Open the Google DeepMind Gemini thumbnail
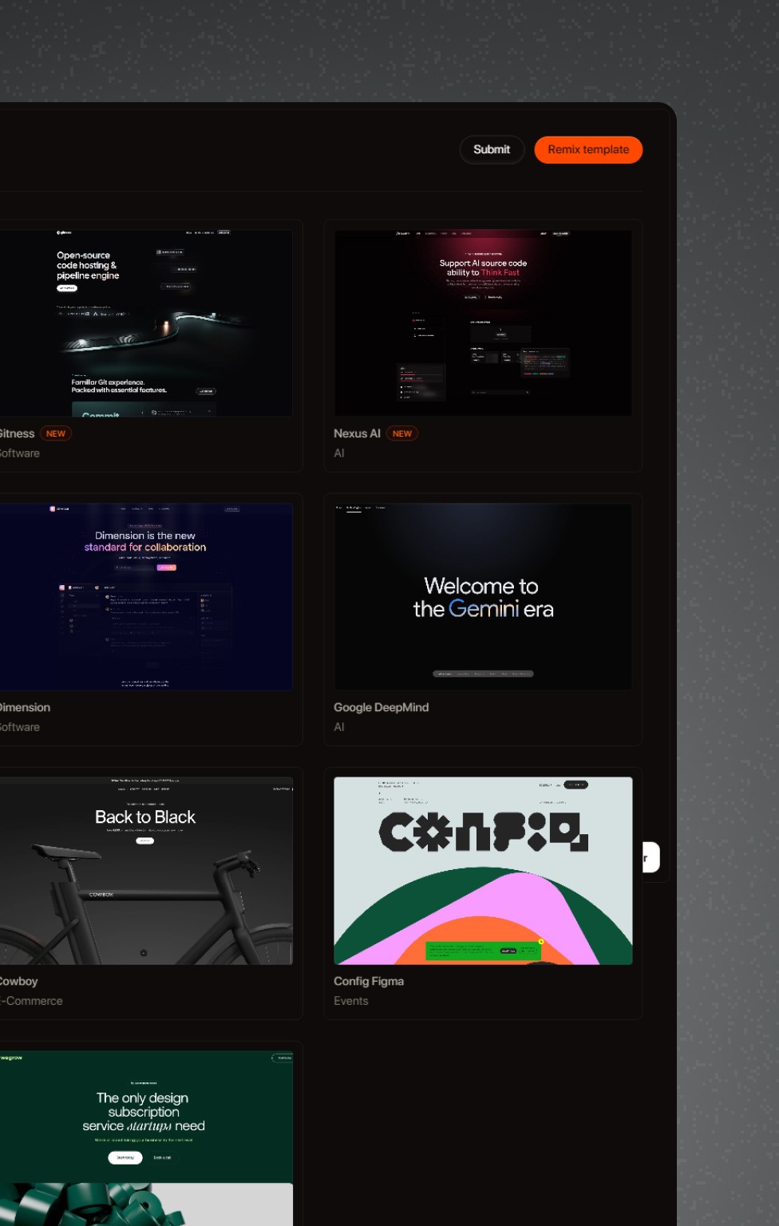 [483, 596]
